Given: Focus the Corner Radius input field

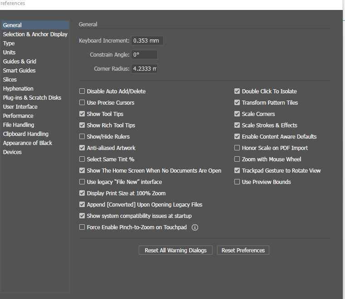Looking at the screenshot, I should click(x=144, y=69).
